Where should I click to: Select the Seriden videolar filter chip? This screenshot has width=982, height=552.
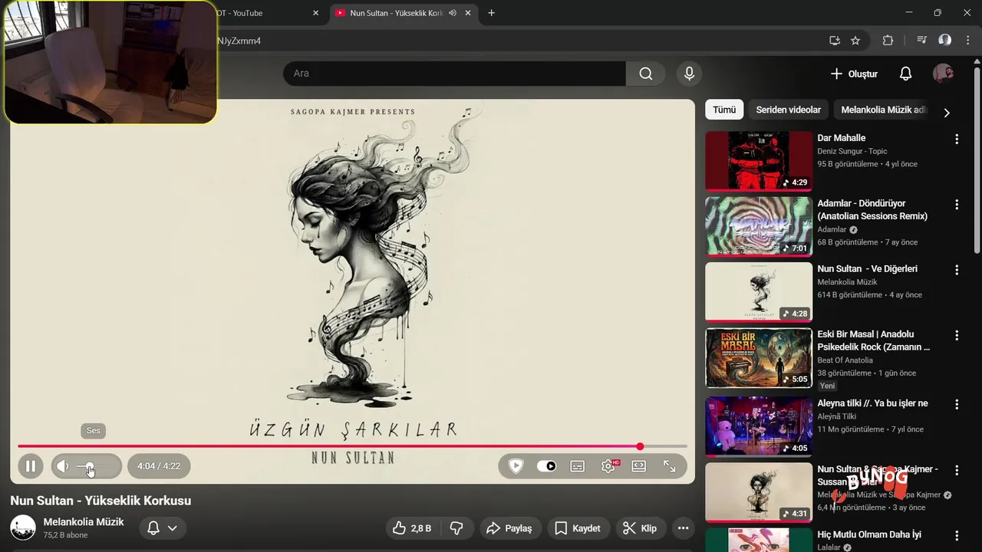click(788, 110)
